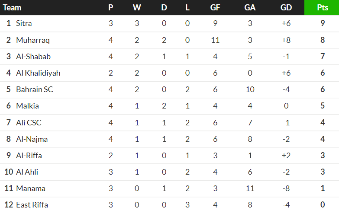Screen dimensions: 339x217
Task: Sort by the W wins header
Action: pyautogui.click(x=137, y=7)
